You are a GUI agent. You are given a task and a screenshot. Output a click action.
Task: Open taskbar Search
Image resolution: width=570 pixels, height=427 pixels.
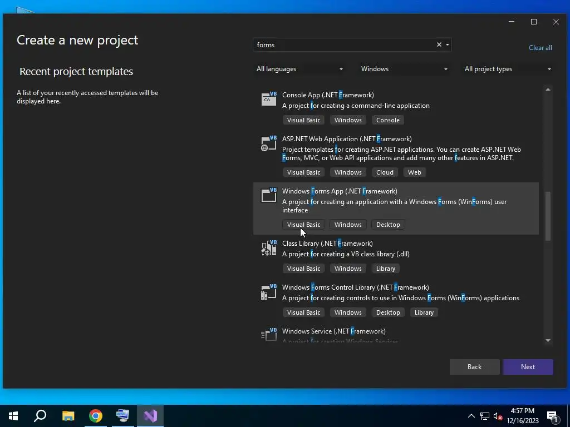pyautogui.click(x=40, y=416)
